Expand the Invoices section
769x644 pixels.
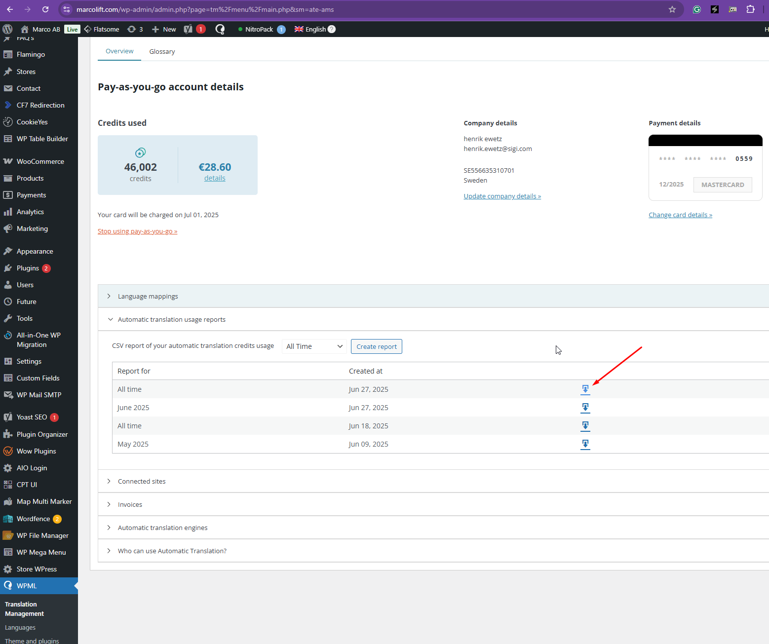coord(130,504)
